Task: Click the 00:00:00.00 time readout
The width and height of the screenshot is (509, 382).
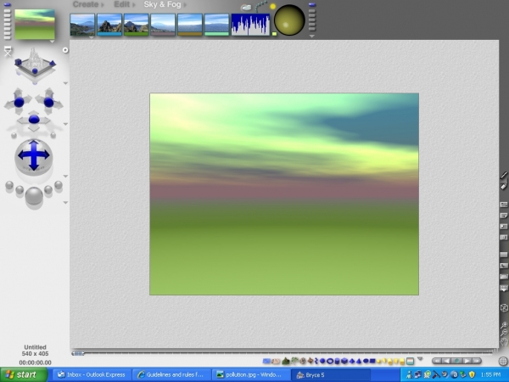Action: click(x=35, y=362)
